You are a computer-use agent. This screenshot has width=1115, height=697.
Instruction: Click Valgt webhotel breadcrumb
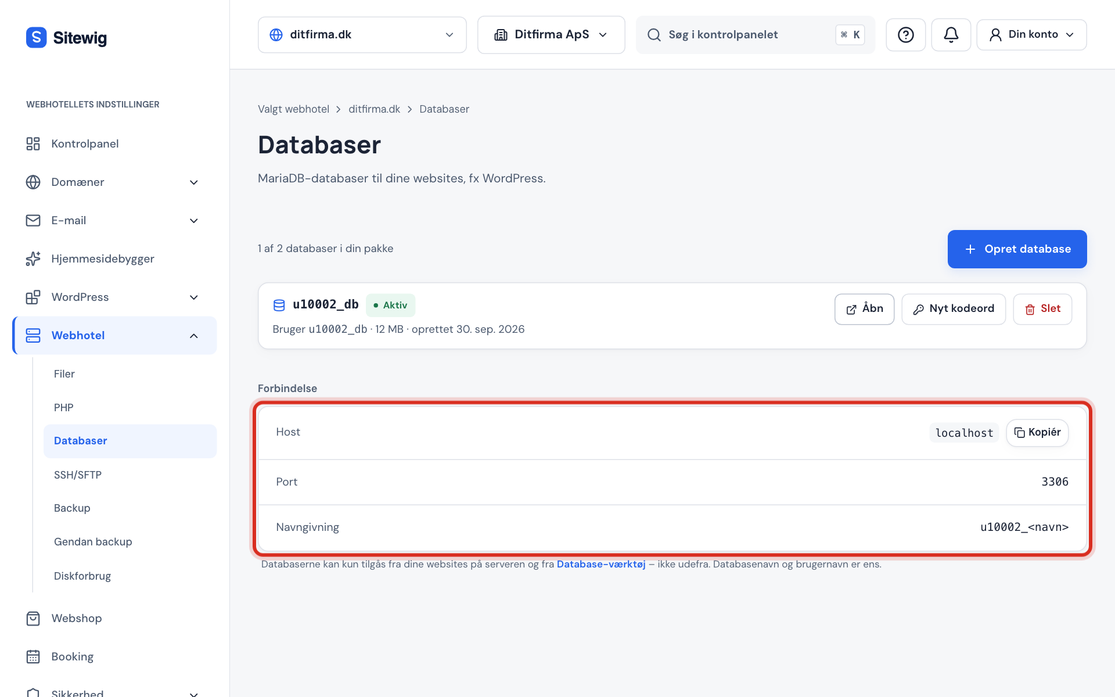[x=293, y=109]
